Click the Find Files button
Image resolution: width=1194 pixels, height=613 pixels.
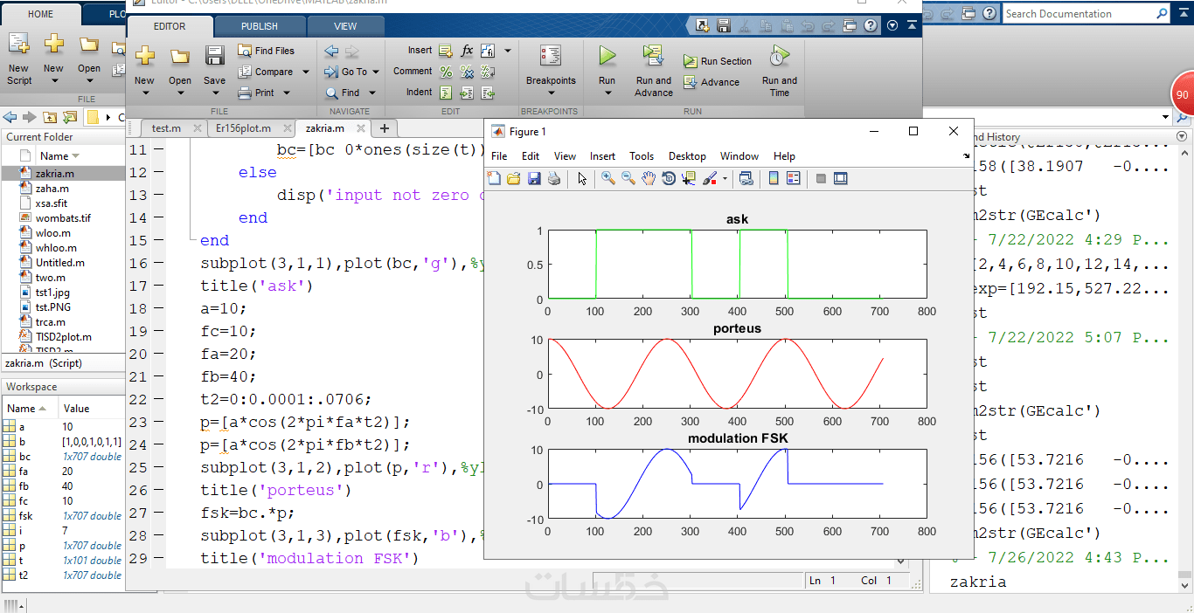tap(267, 51)
